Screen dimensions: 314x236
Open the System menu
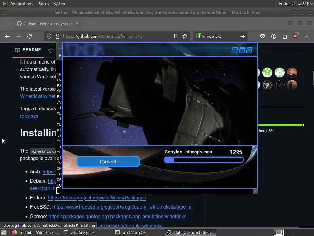pos(60,4)
